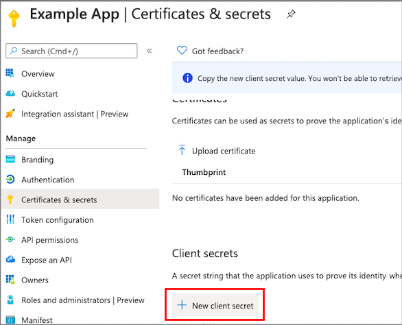Click the Branding icon in Manage
The height and width of the screenshot is (325, 402).
pos(10,159)
